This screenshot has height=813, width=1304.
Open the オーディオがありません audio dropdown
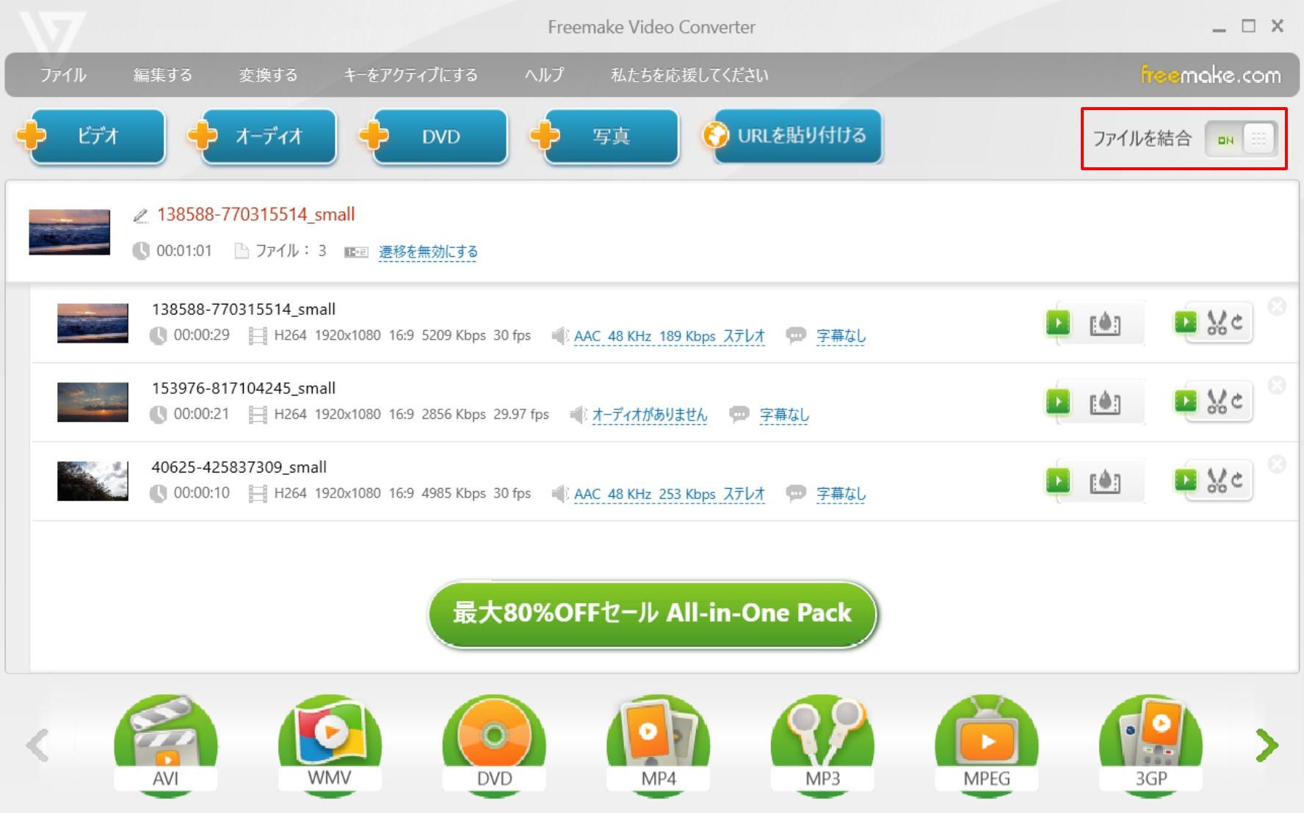click(x=650, y=415)
